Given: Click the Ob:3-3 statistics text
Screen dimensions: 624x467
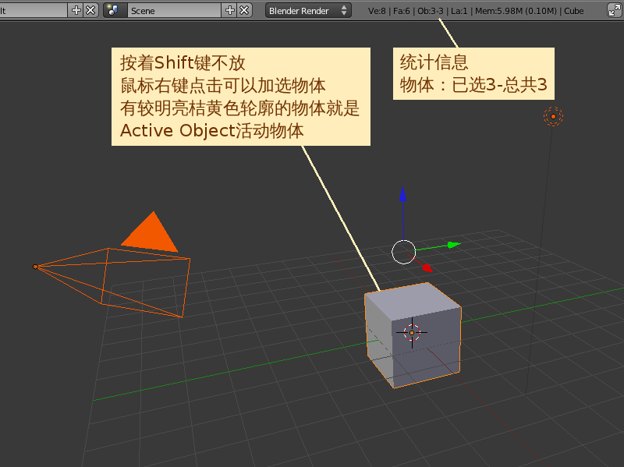Looking at the screenshot, I should click(x=431, y=11).
